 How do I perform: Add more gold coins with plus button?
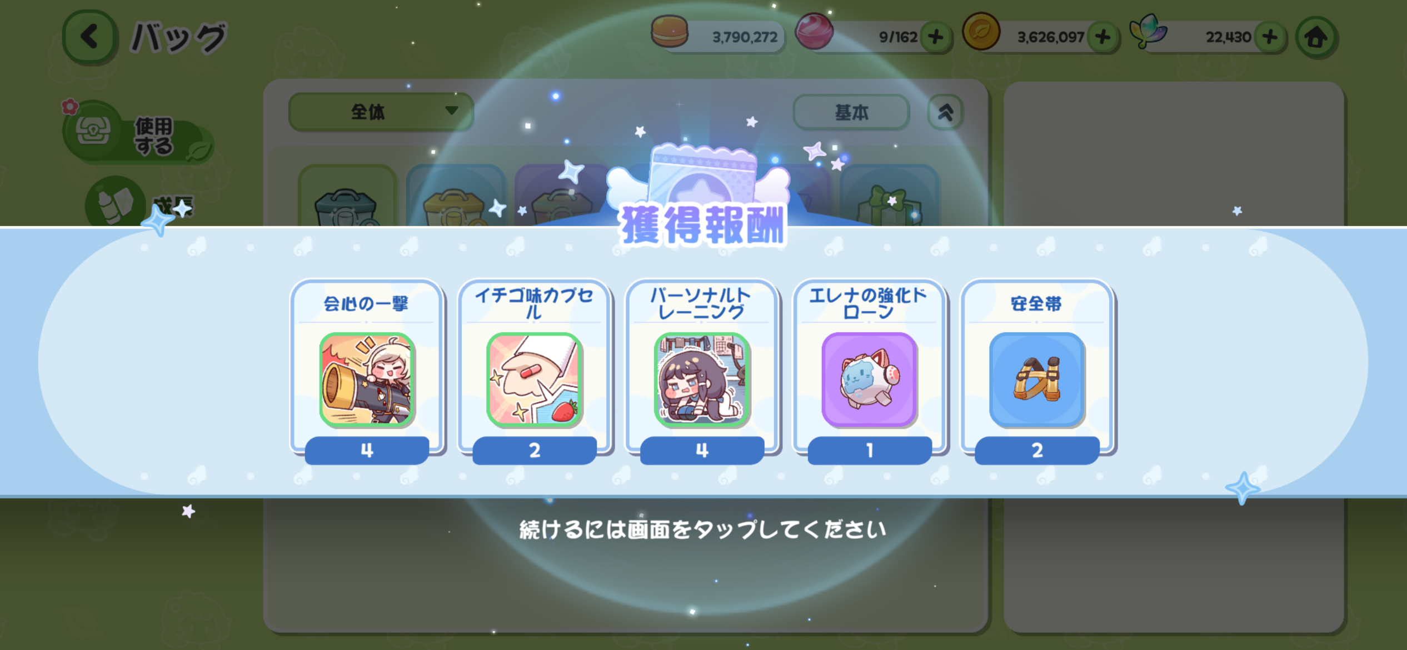click(x=1103, y=37)
